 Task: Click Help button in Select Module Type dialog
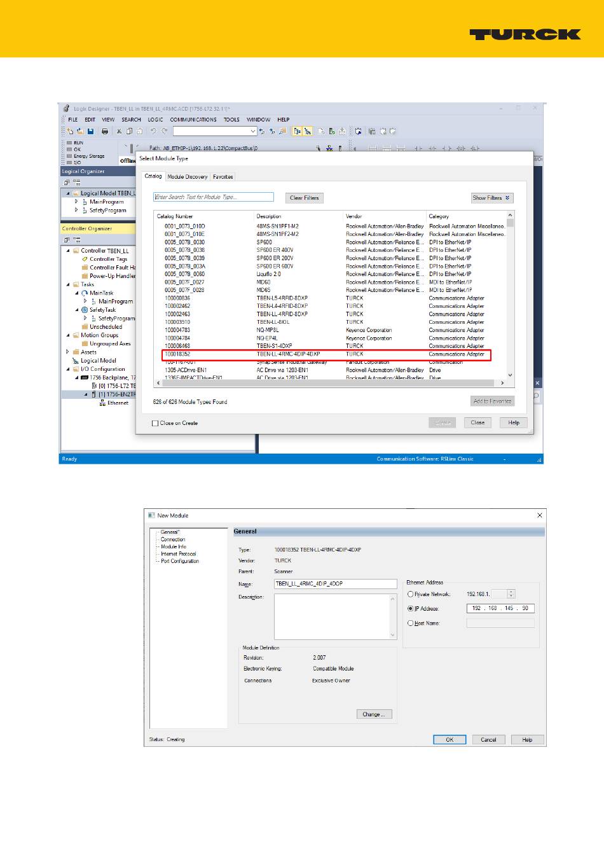[x=514, y=422]
